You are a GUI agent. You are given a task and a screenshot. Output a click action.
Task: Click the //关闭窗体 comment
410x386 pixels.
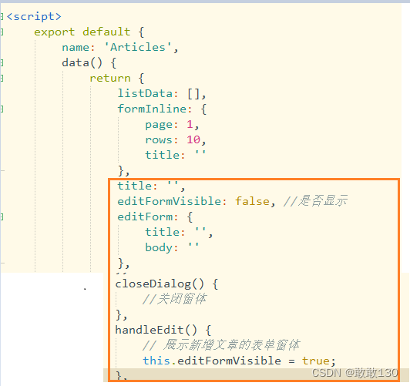point(175,299)
